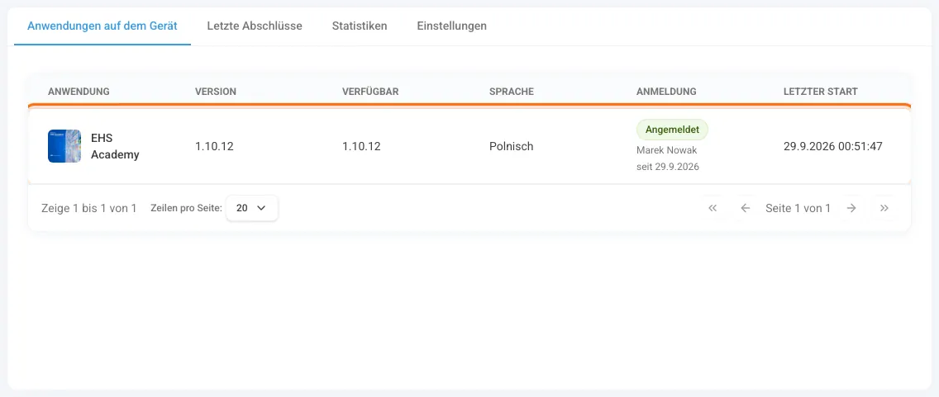This screenshot has width=939, height=397.
Task: Click the Angemeldet status badge
Action: [x=672, y=130]
